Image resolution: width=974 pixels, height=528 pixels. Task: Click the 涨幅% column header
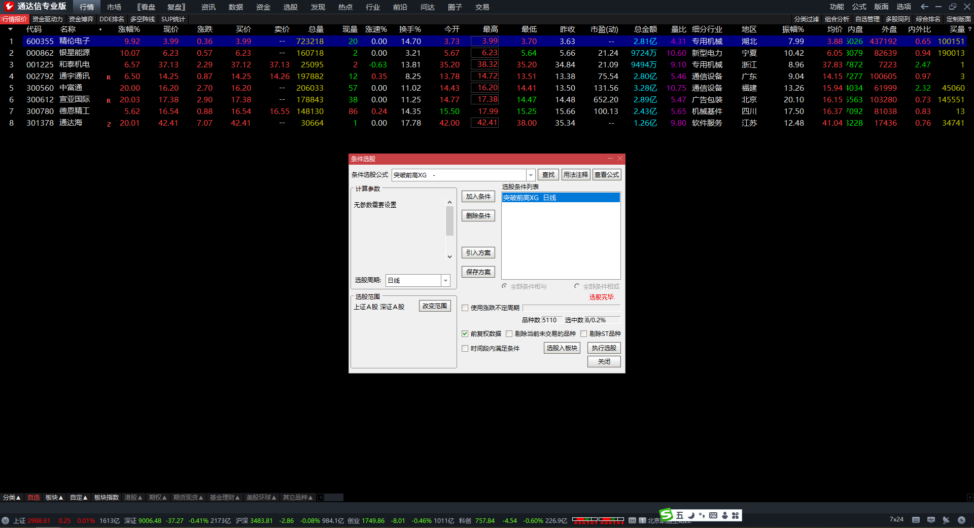point(129,29)
